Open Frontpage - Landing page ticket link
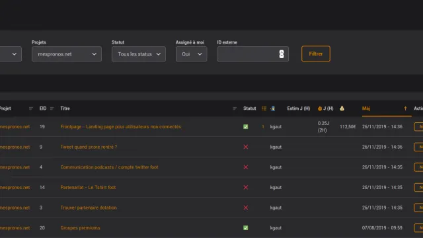This screenshot has height=238, width=423. pos(120,126)
